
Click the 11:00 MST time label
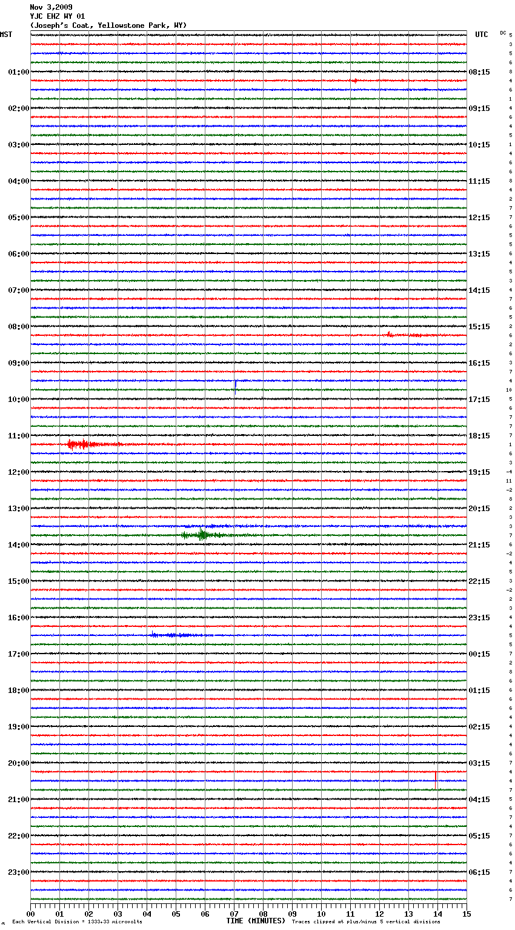(19, 436)
